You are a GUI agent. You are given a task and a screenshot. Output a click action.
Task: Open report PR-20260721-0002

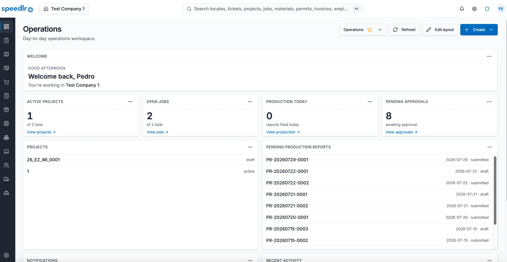377,206
